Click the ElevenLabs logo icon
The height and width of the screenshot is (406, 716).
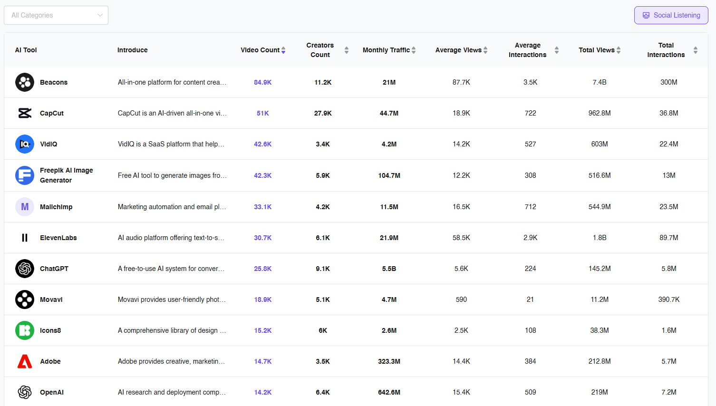(x=25, y=238)
